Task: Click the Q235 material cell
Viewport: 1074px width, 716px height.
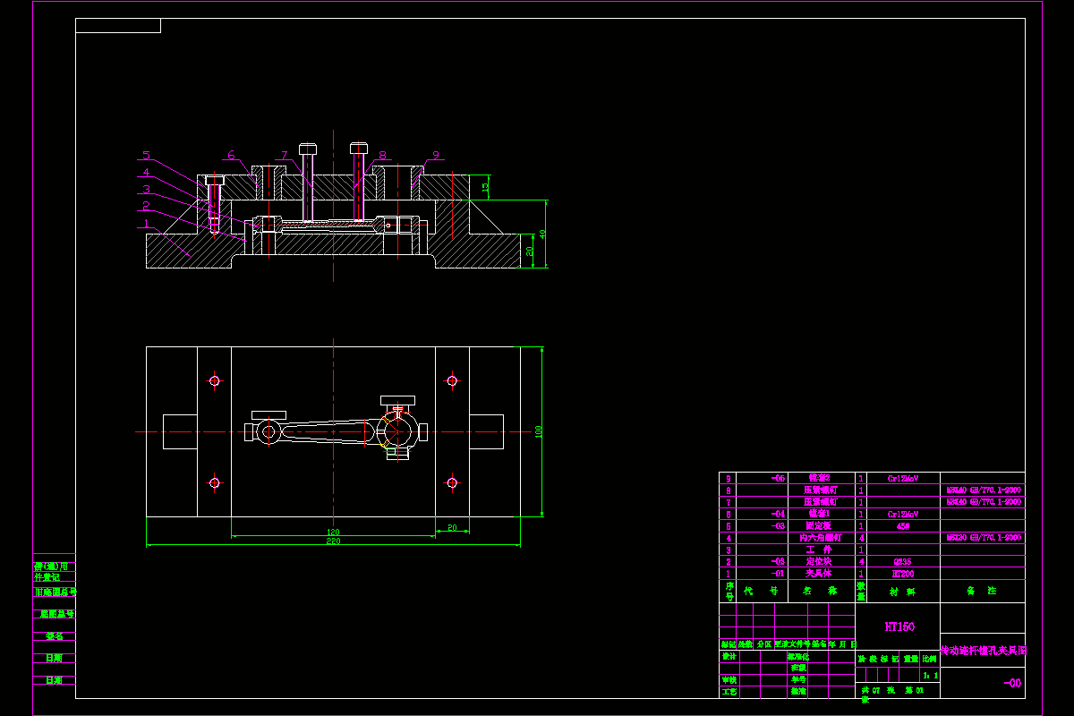Action: [x=901, y=561]
